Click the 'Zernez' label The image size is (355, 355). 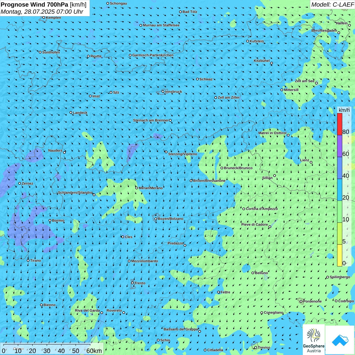click(x=27, y=183)
